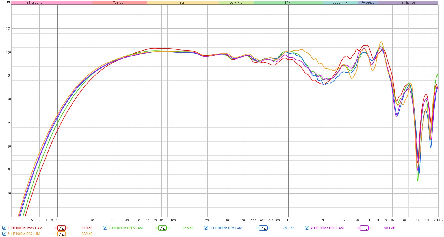
Task: Click the orange 1/12 smoothing icon for DES trace
Action: coord(61,234)
